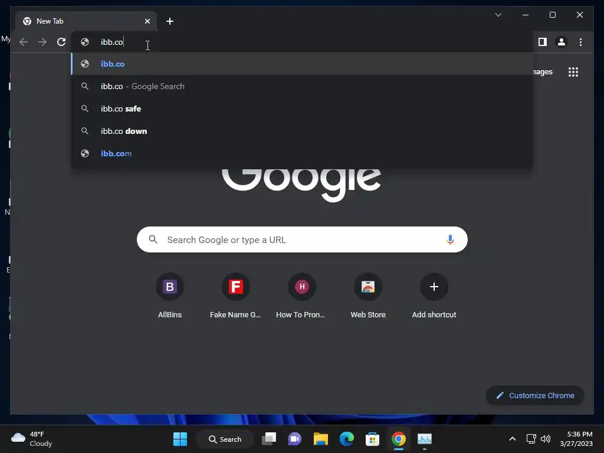The height and width of the screenshot is (453, 604).
Task: Open the Chrome side panel
Action: (543, 42)
